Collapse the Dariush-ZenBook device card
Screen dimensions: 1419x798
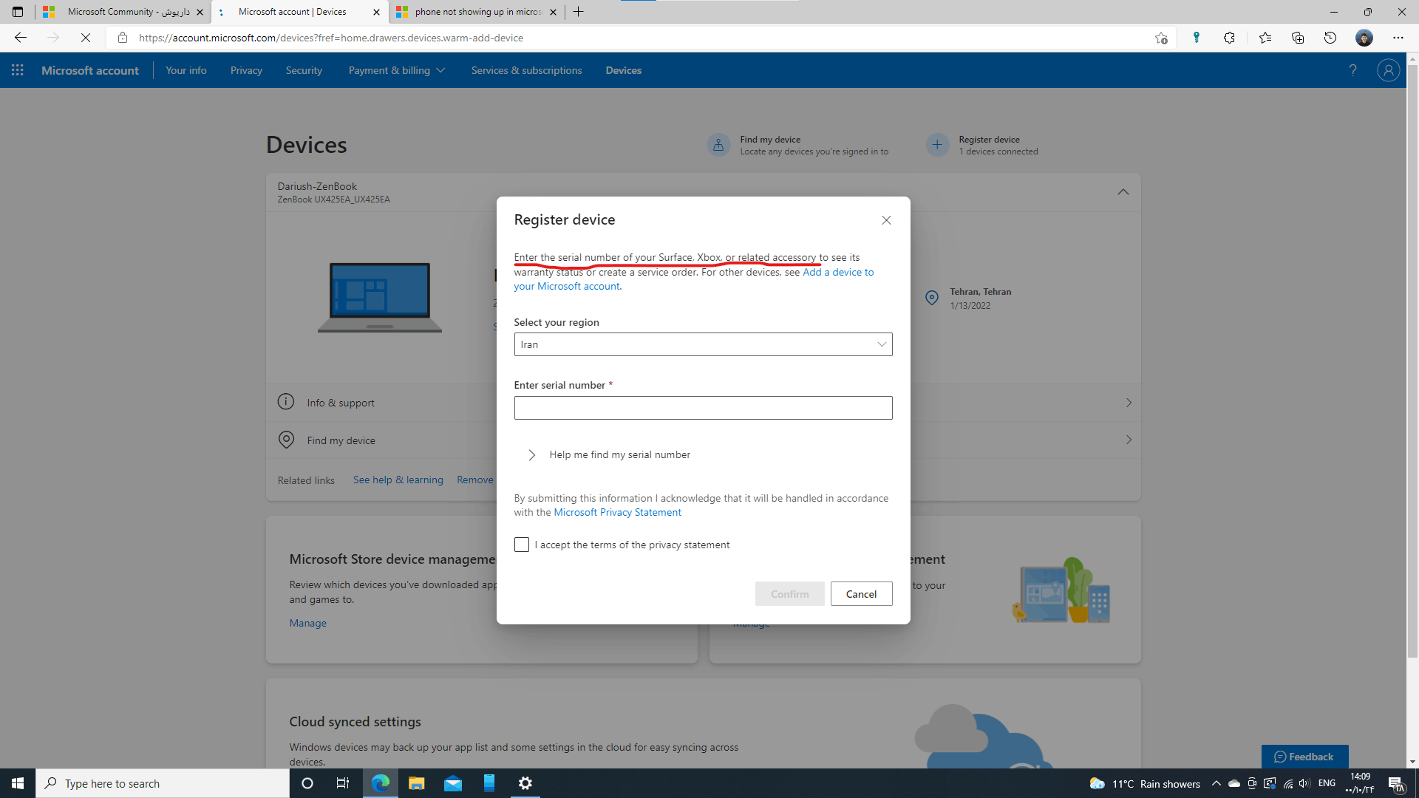click(1123, 192)
